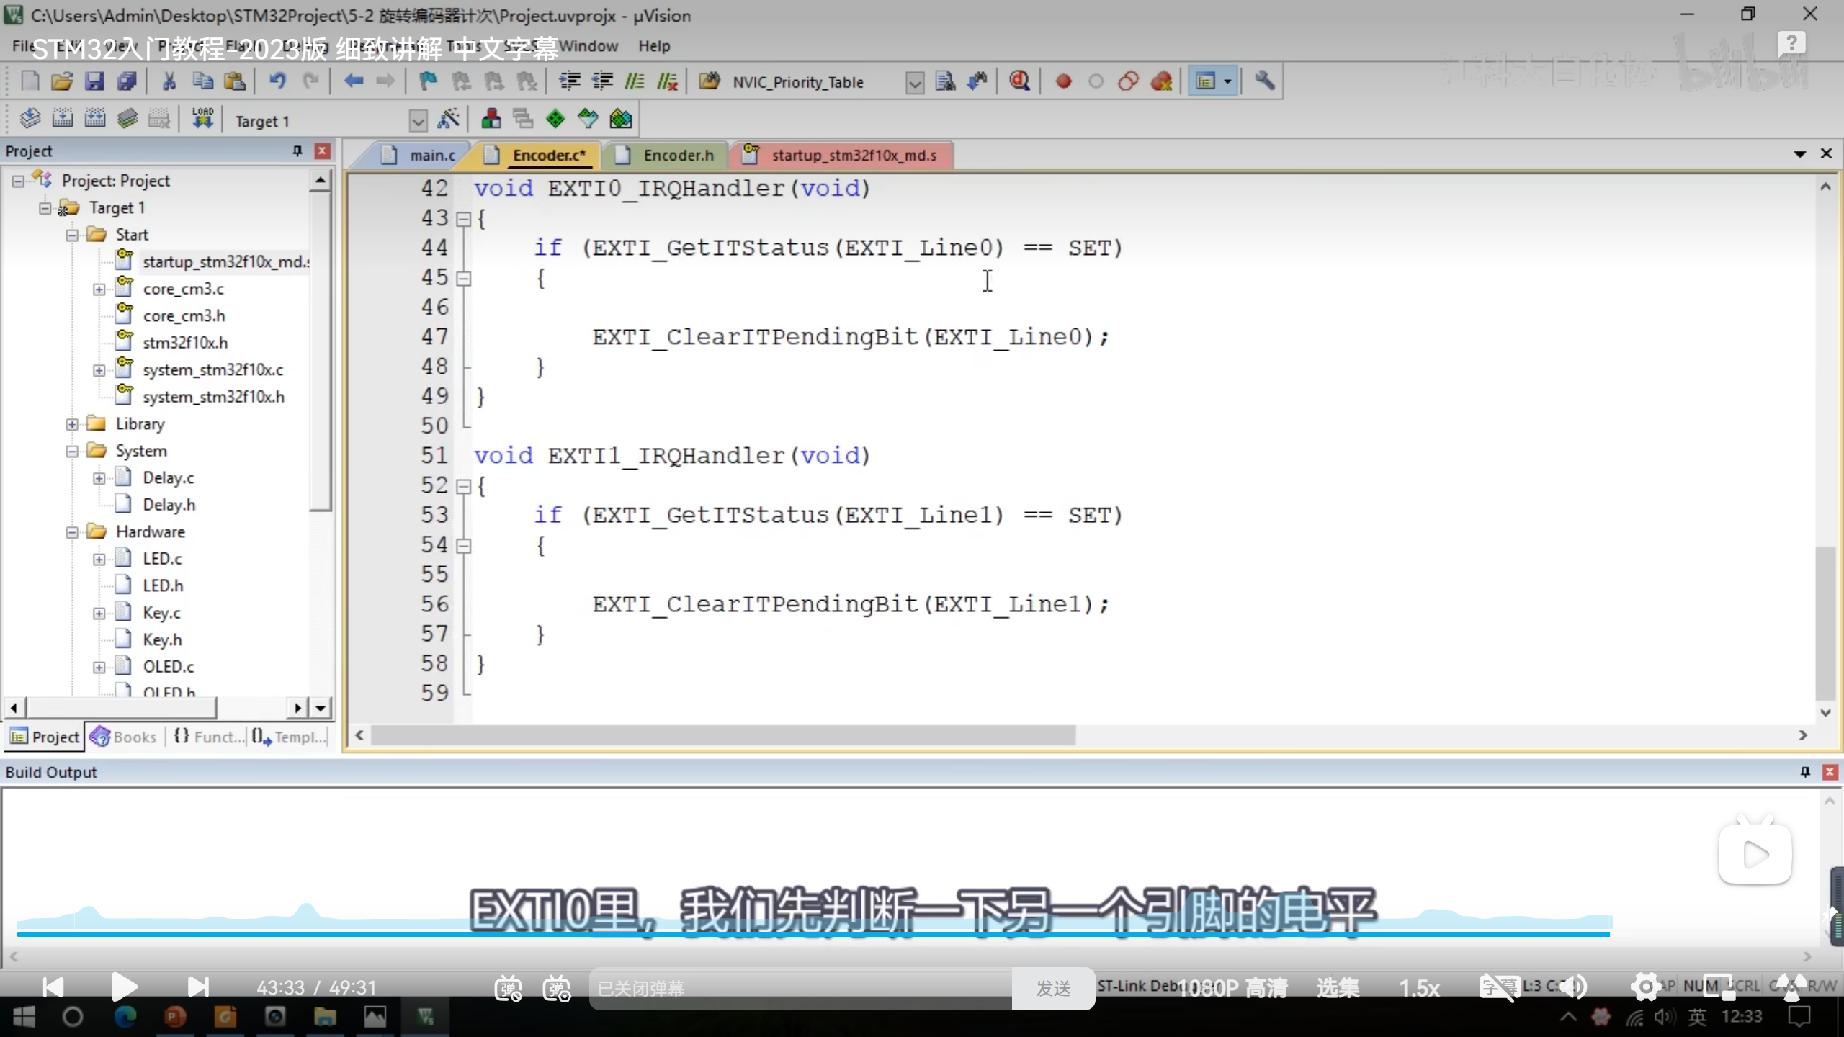Start the debug session icon

[x=1019, y=81]
